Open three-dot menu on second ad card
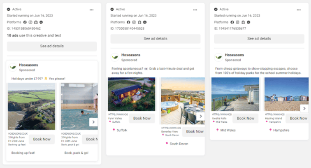Screen dimensions: 311x168 click(195, 10)
